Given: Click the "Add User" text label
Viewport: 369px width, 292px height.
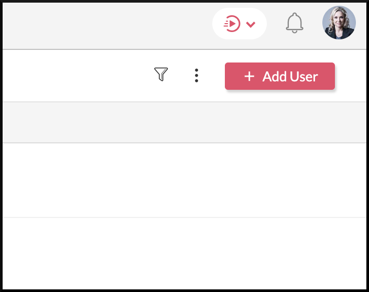Looking at the screenshot, I should click(290, 77).
